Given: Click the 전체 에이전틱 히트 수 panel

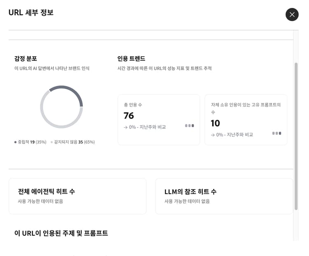Looking at the screenshot, I should click(x=77, y=196).
